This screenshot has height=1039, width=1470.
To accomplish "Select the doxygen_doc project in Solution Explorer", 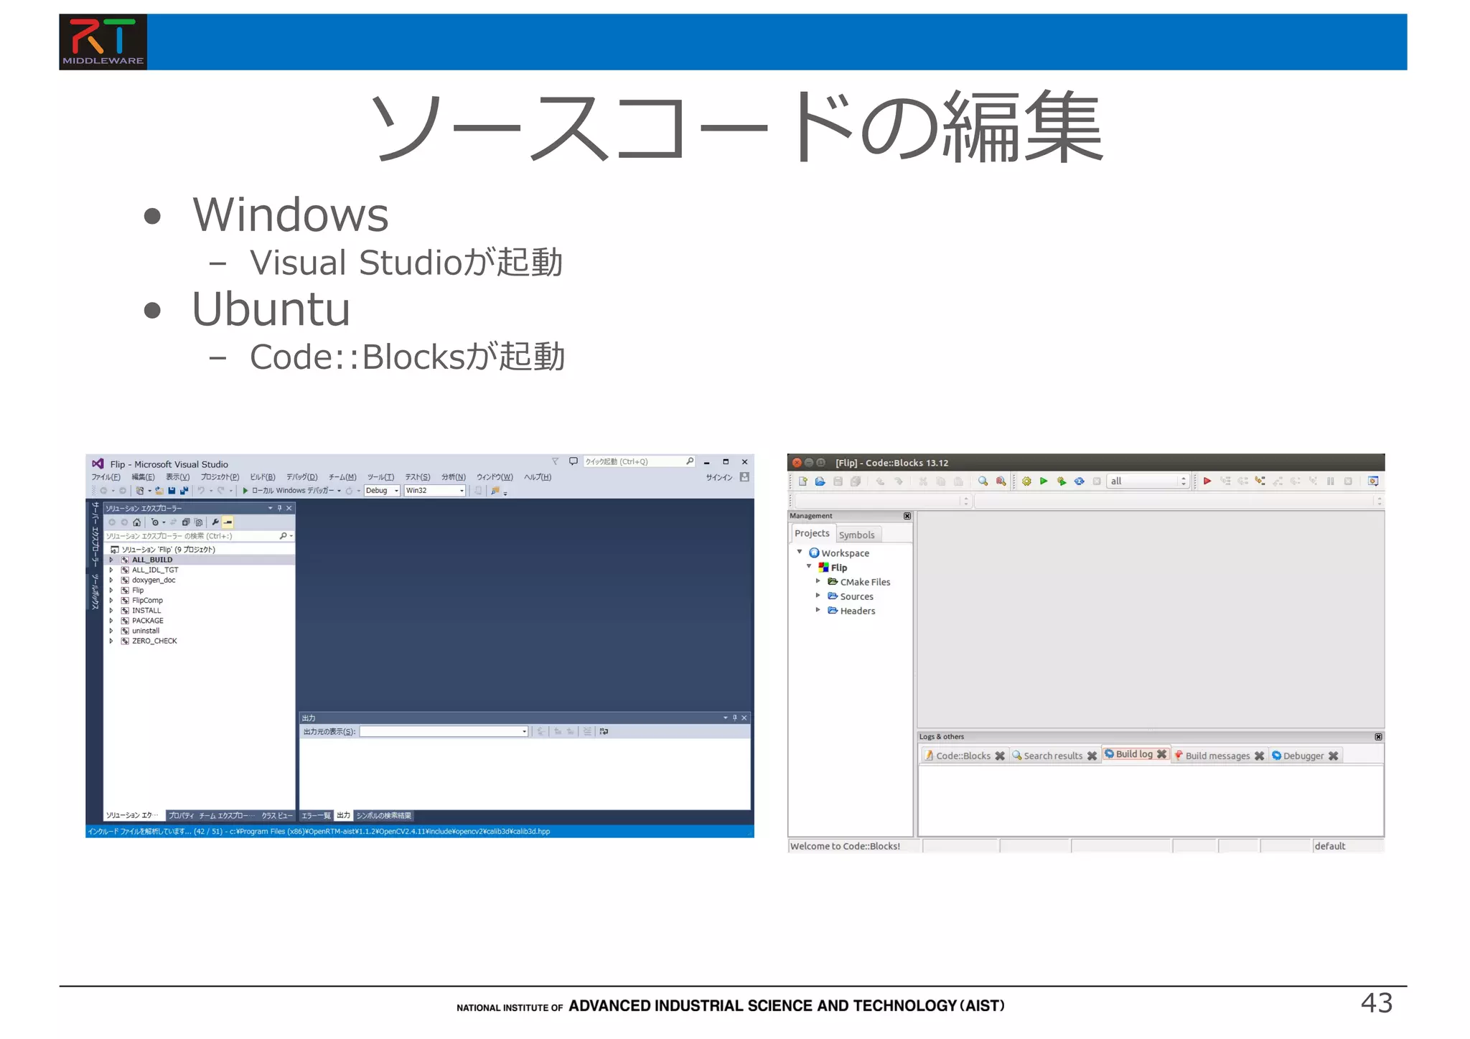I will pyautogui.click(x=154, y=580).
